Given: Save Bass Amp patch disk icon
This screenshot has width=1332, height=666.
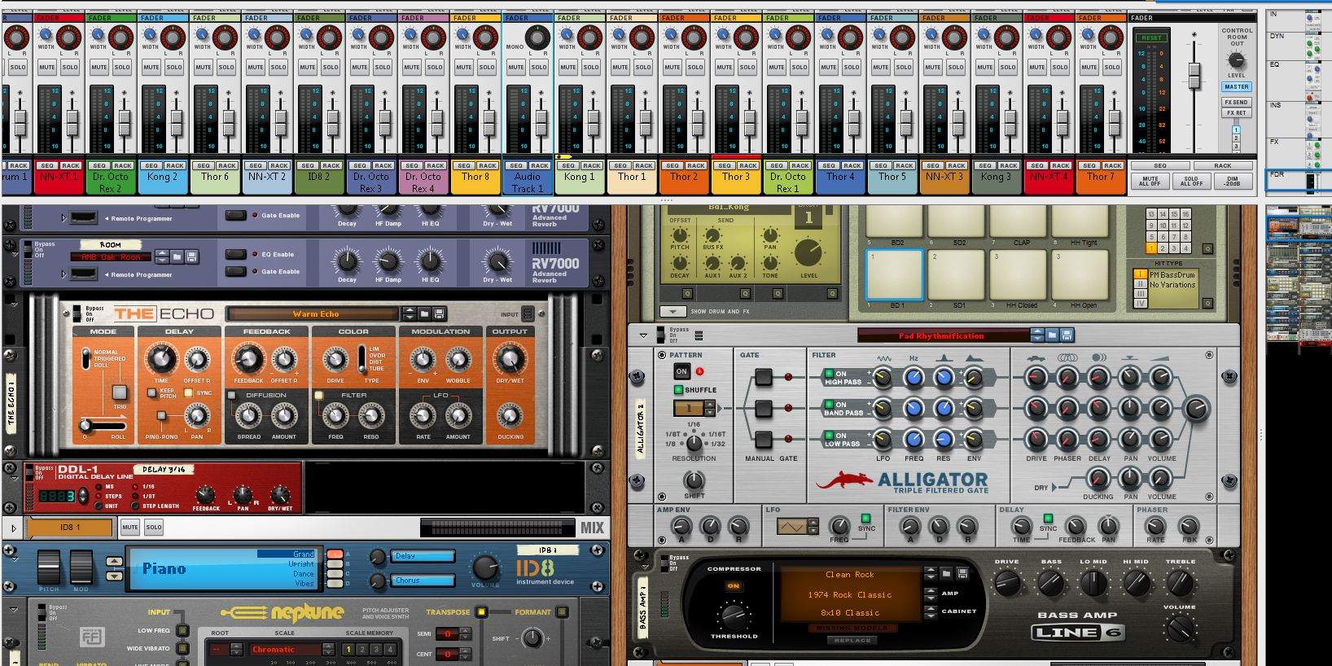Looking at the screenshot, I should pos(962,574).
